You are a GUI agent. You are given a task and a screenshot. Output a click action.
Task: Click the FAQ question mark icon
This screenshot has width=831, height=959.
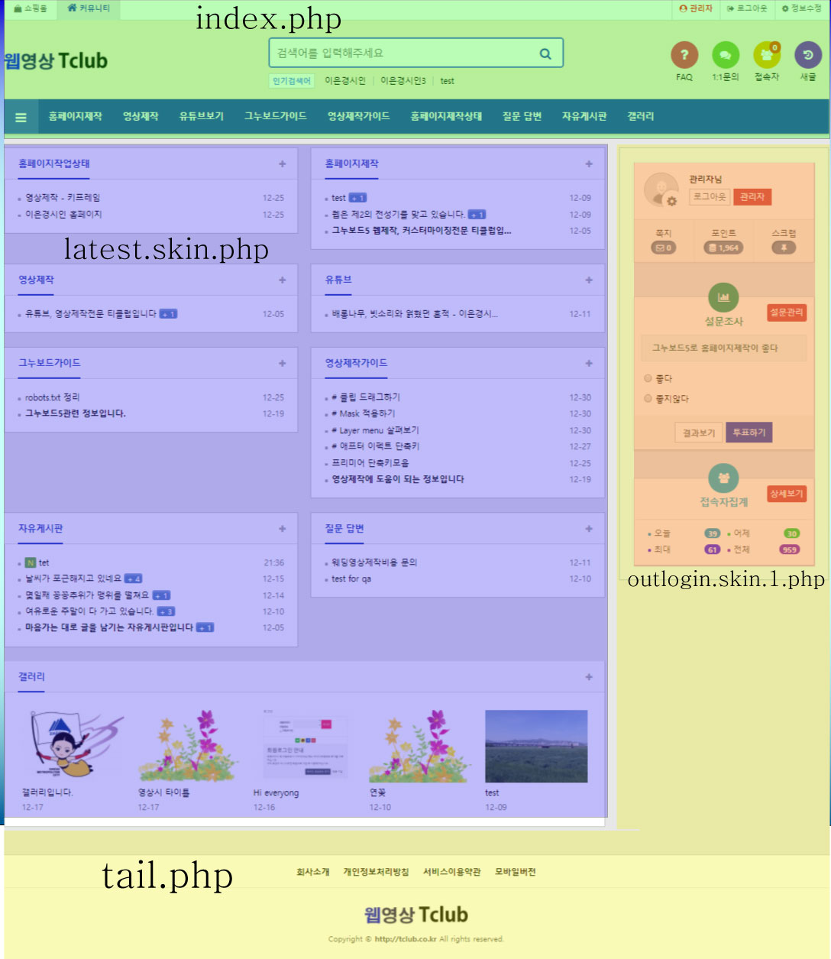click(684, 55)
